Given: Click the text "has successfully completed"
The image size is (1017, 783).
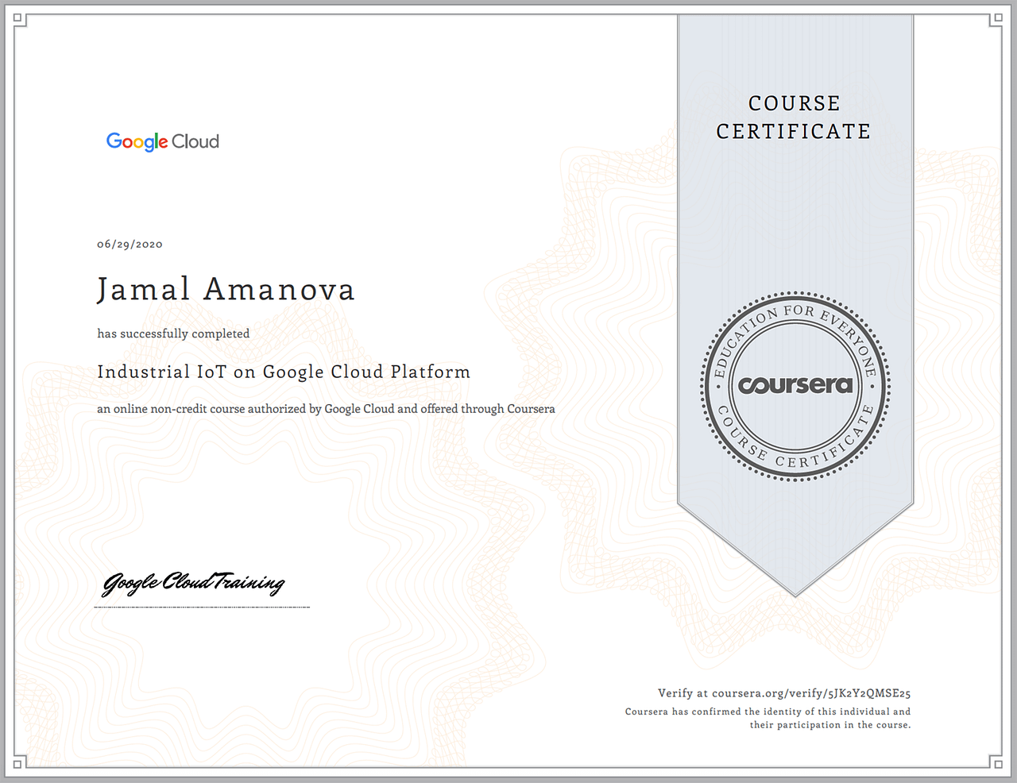Looking at the screenshot, I should pyautogui.click(x=173, y=334).
